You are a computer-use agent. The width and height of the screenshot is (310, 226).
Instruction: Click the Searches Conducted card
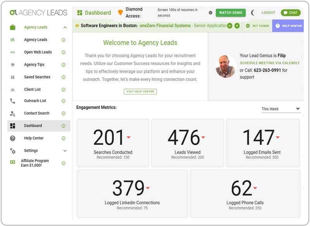point(113,143)
